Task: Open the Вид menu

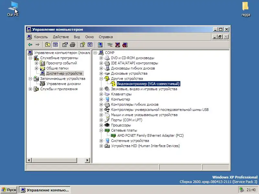Action: (x=77, y=37)
